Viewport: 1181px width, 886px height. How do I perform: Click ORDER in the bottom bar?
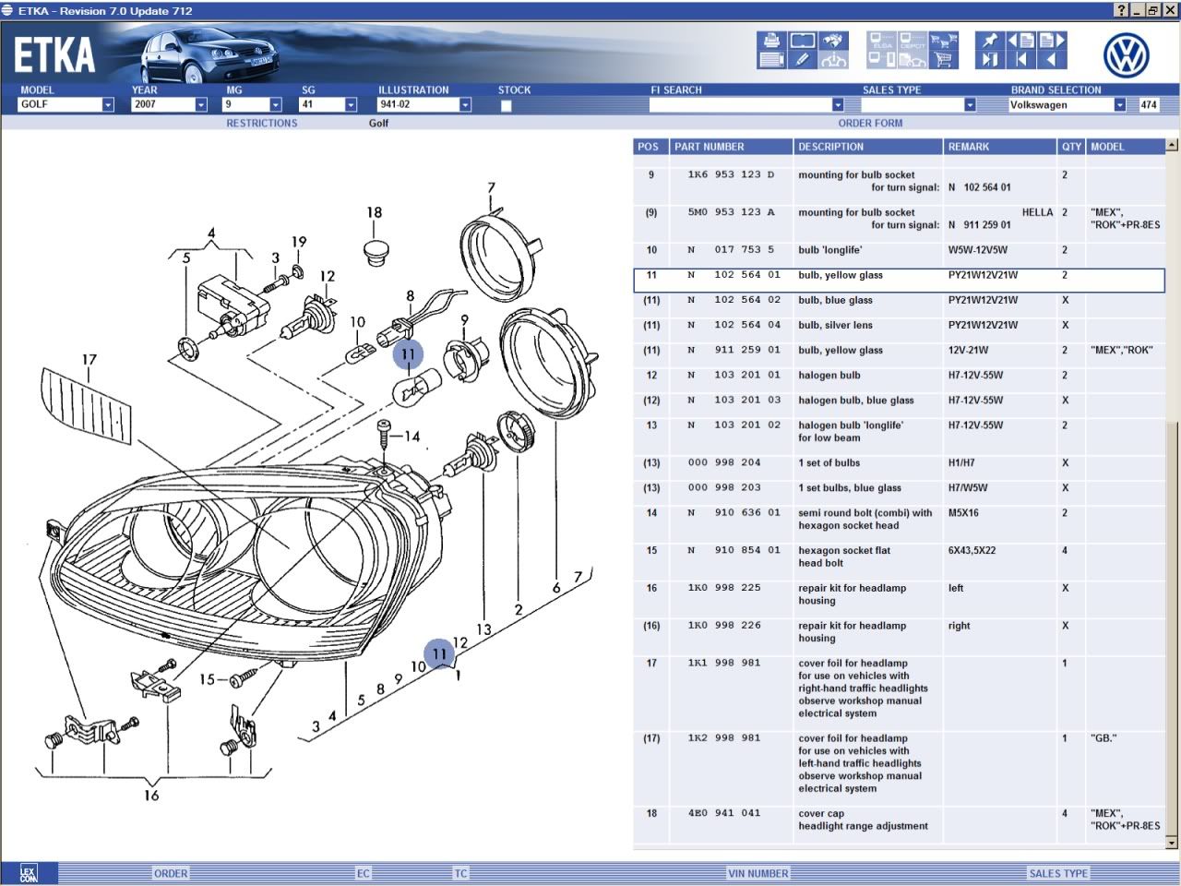point(171,873)
